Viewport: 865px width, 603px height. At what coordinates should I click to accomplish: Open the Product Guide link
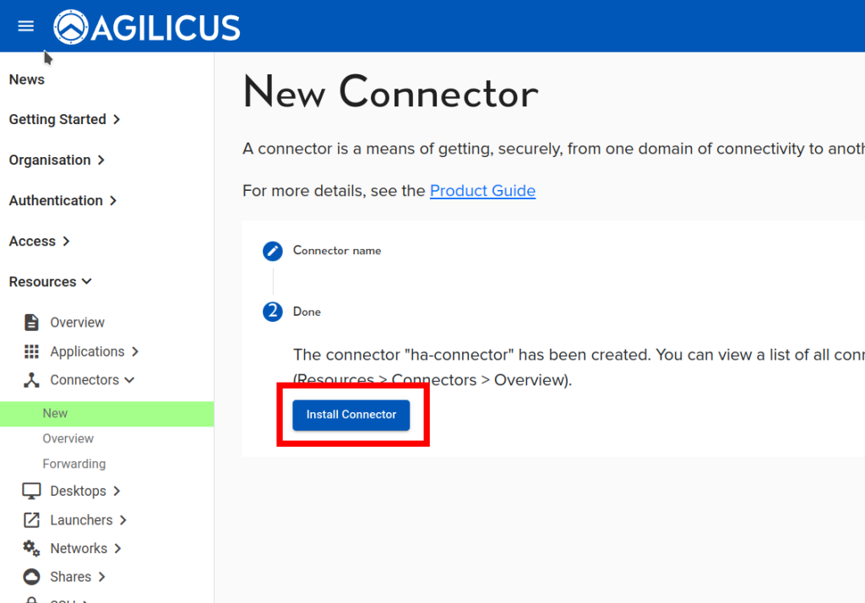482,191
